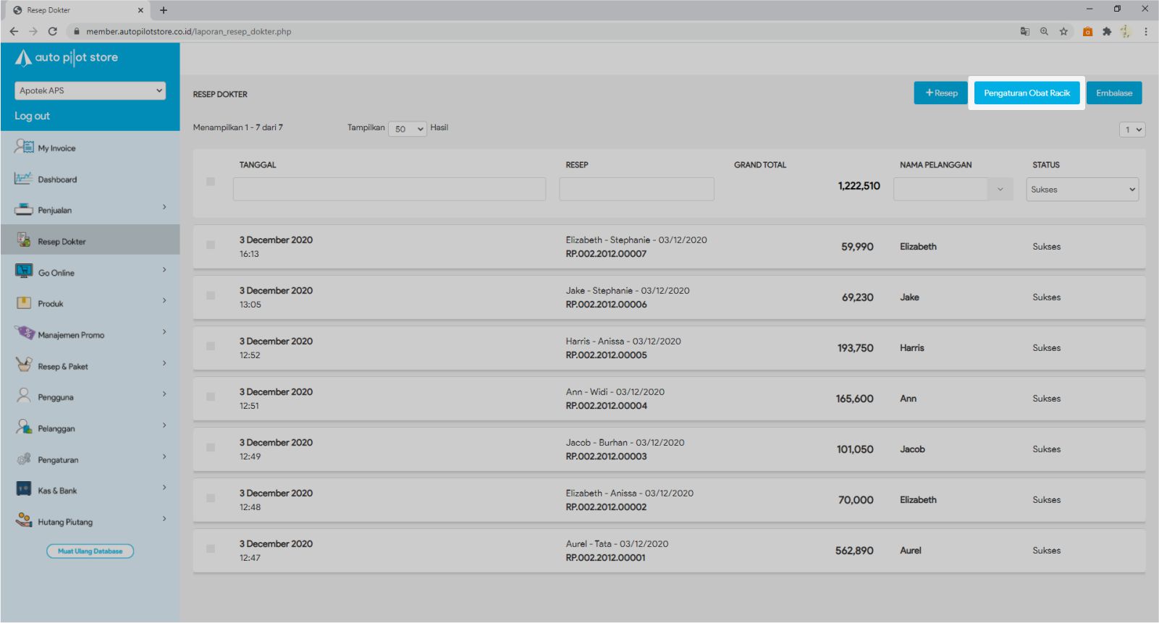Bookmark this page with the star icon
Screen dimensions: 1159x623
(x=1063, y=32)
